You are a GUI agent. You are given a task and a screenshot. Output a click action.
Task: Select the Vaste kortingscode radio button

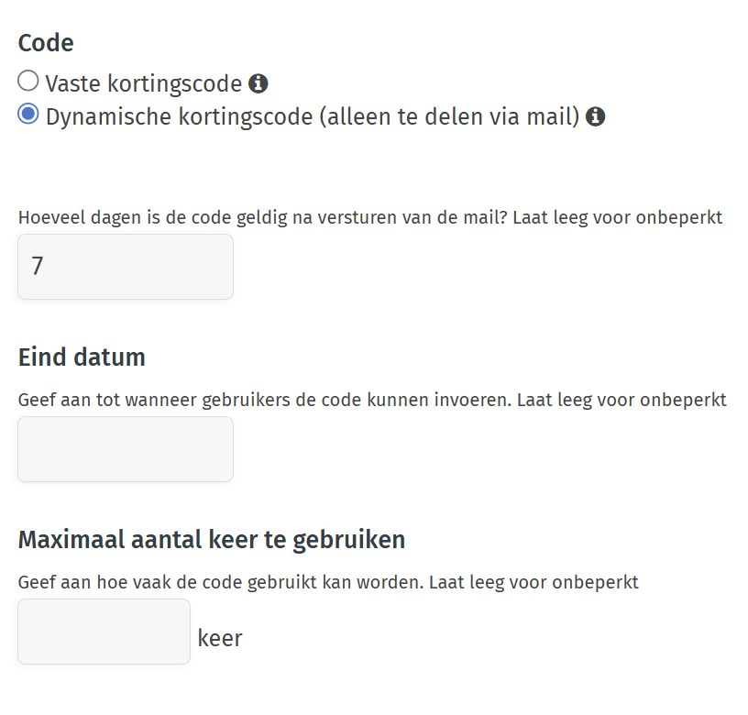28,82
